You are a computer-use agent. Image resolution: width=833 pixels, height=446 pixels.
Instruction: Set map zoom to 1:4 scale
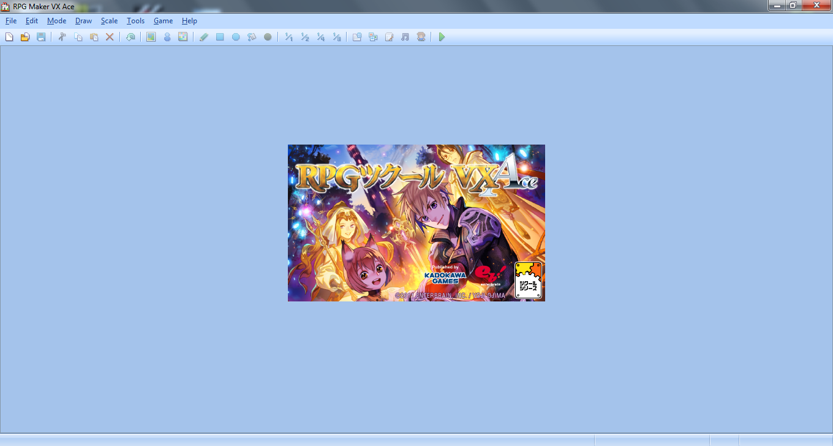click(320, 37)
